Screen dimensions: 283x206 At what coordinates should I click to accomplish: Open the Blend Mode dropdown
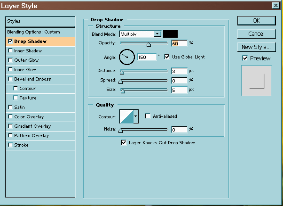tap(157, 34)
